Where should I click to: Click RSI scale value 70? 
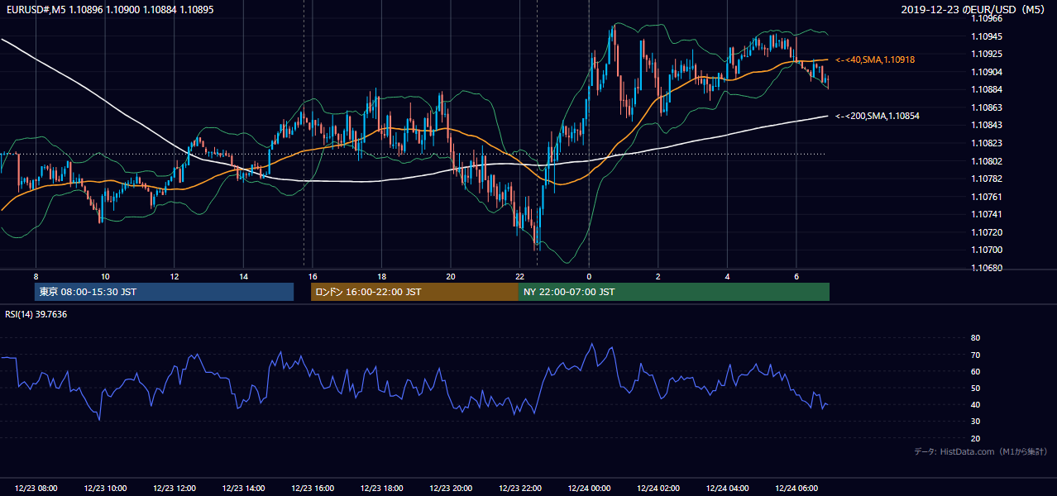click(x=975, y=355)
